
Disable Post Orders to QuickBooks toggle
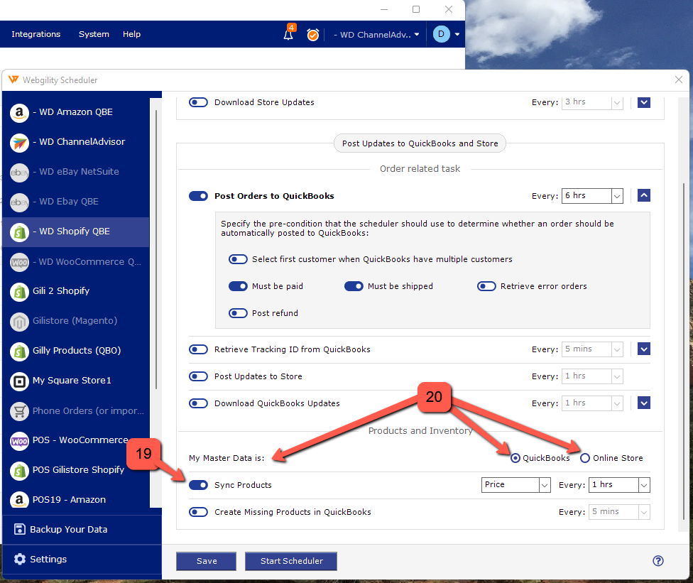tap(198, 196)
